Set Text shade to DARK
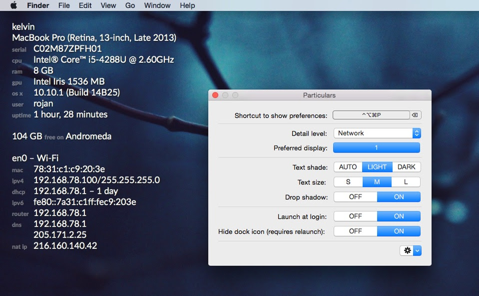The image size is (479, 296). coord(406,167)
